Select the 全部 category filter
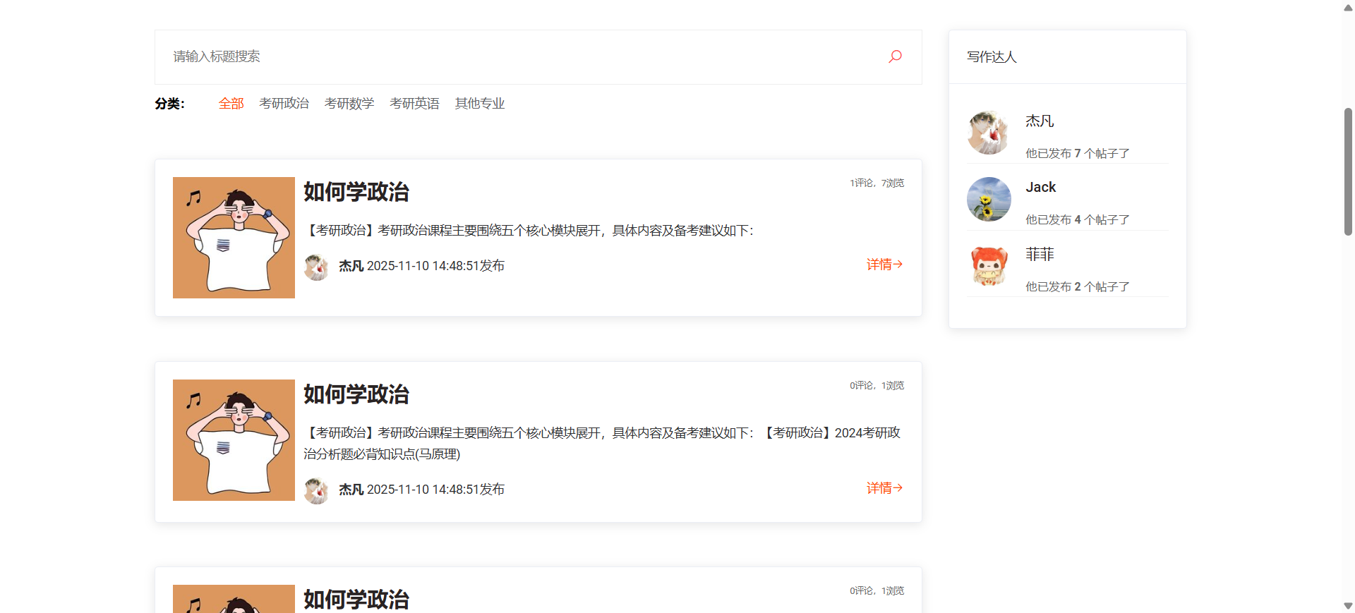Image resolution: width=1355 pixels, height=613 pixels. coord(231,104)
